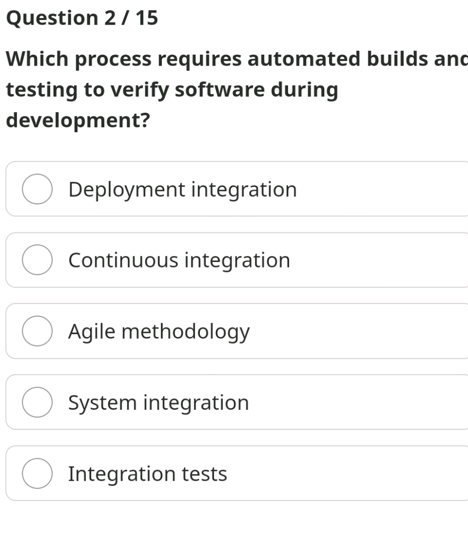Screen dimensions: 468x541
Task: Choose the answer Continuous integration
Action: pos(179,260)
